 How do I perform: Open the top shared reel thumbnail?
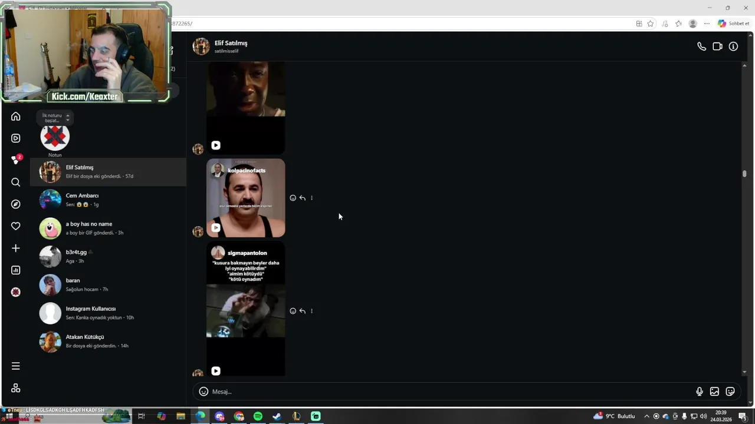click(245, 108)
